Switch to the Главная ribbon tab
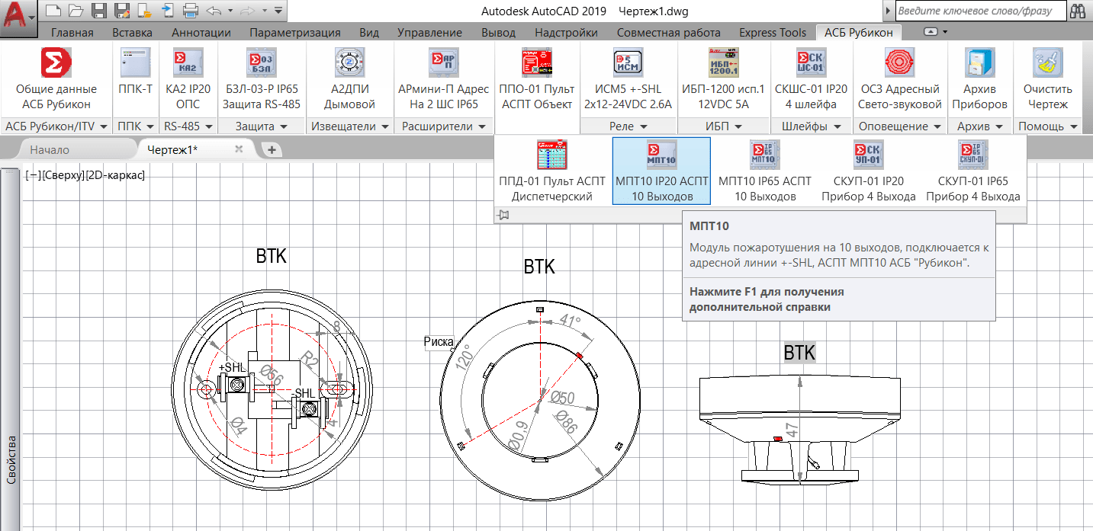This screenshot has width=1093, height=531. pos(72,32)
